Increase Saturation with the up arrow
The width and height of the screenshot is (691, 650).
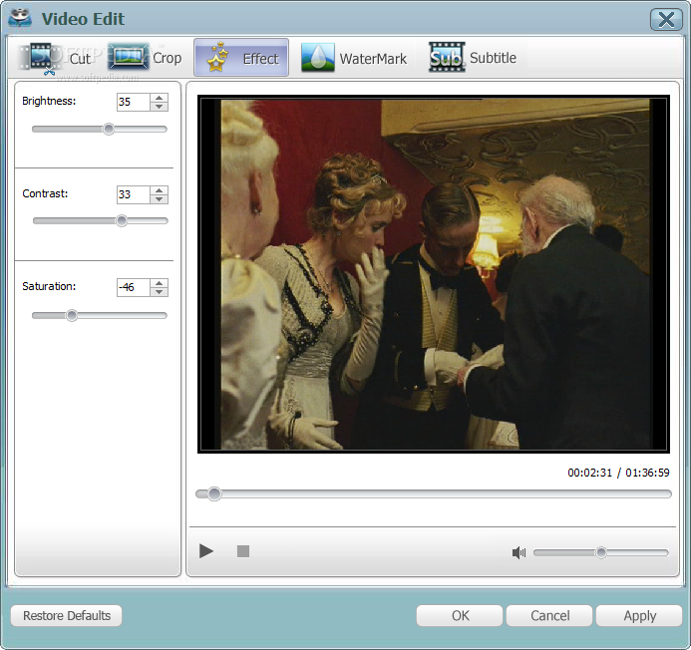click(160, 283)
